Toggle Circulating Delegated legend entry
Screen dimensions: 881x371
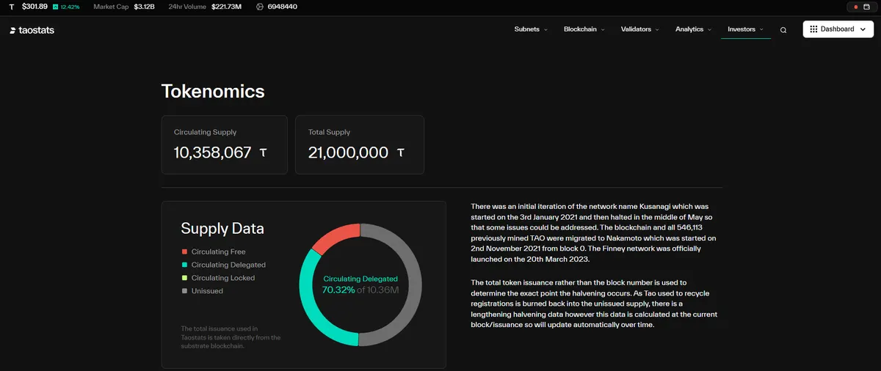[x=224, y=265]
